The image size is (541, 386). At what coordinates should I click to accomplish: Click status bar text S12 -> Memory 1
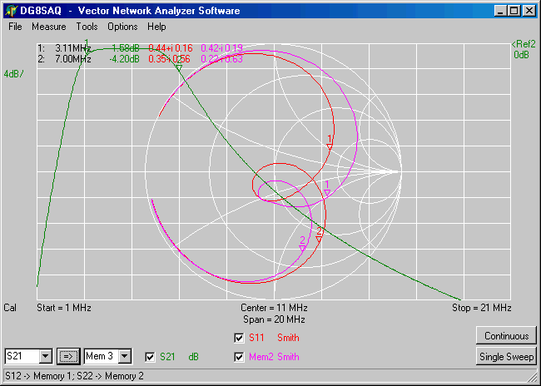pyautogui.click(x=42, y=376)
